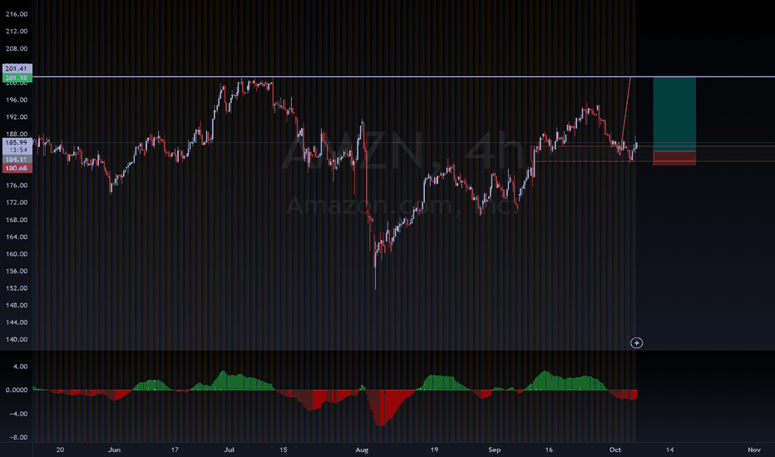Click the 168.00 price axis label
Screen dimensions: 775x457
pyautogui.click(x=17, y=220)
